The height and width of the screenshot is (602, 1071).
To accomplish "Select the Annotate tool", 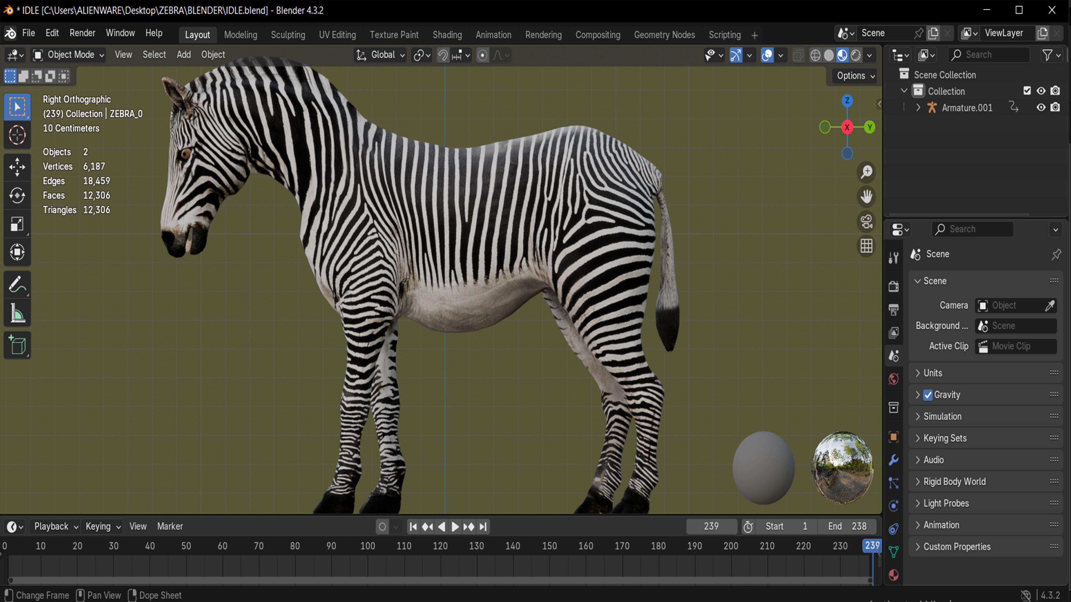I will [x=17, y=285].
